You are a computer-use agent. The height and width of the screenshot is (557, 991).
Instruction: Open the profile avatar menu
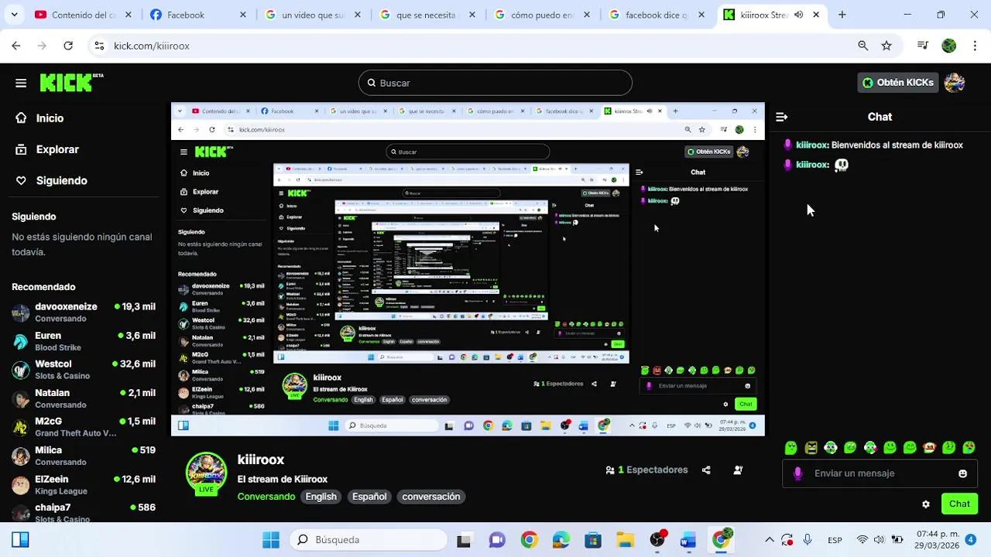pyautogui.click(x=954, y=83)
